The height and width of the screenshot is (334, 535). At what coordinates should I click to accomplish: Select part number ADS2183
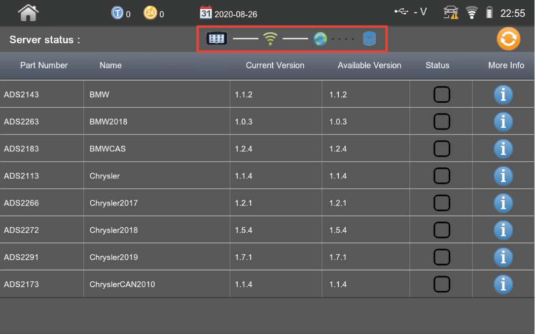[x=22, y=149]
